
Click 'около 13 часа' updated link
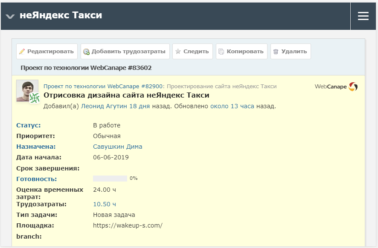232,106
